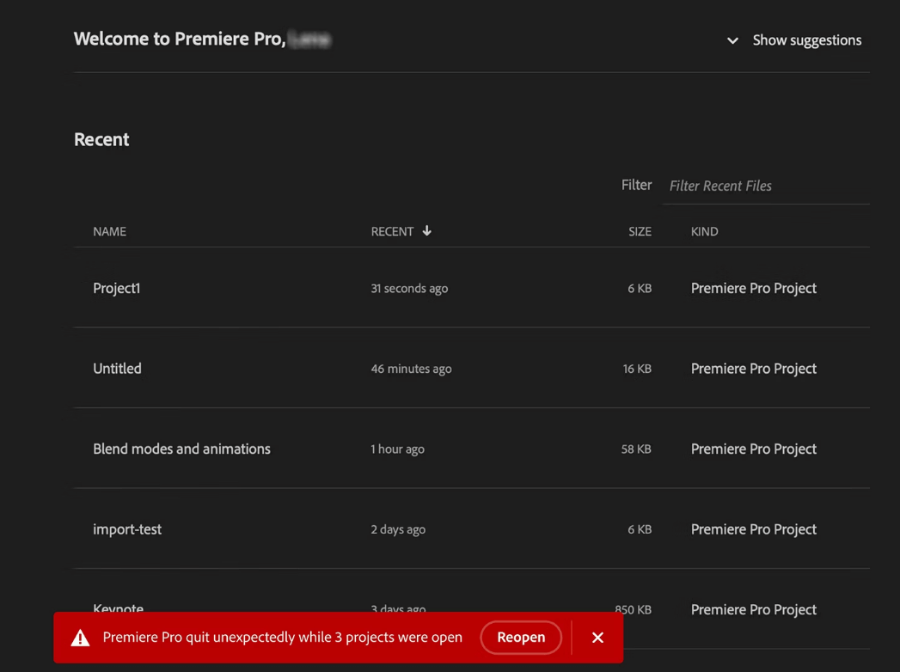The image size is (900, 672).
Task: Open the import-test project
Action: 127,529
